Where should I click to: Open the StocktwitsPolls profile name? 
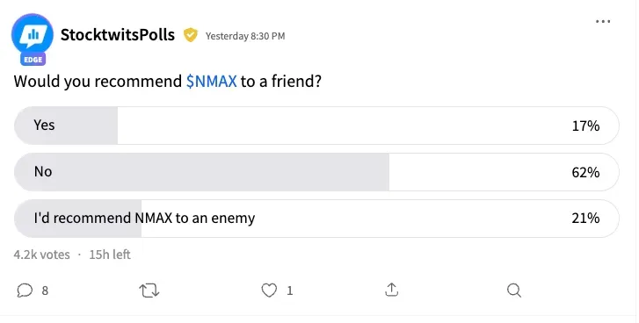pyautogui.click(x=118, y=35)
